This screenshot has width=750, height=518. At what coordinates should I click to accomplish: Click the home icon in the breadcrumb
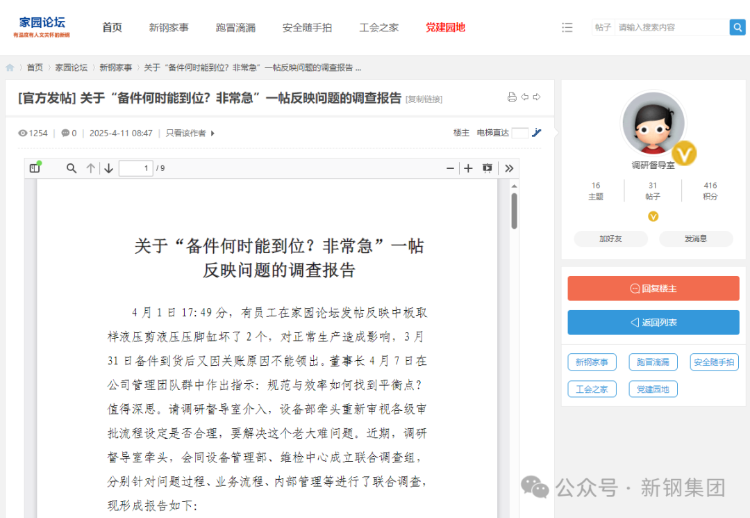coord(10,67)
